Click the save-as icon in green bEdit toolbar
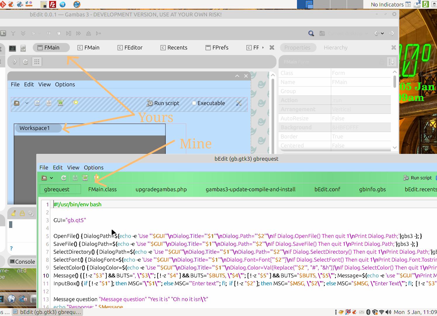The image size is (437, 316). tap(85, 178)
